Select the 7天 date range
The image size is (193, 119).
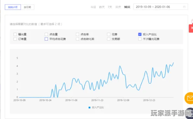pyautogui.click(x=110, y=7)
